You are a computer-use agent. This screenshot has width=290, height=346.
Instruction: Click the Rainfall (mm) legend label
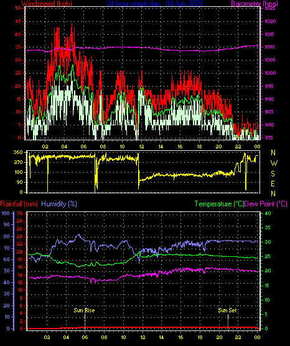(19, 204)
